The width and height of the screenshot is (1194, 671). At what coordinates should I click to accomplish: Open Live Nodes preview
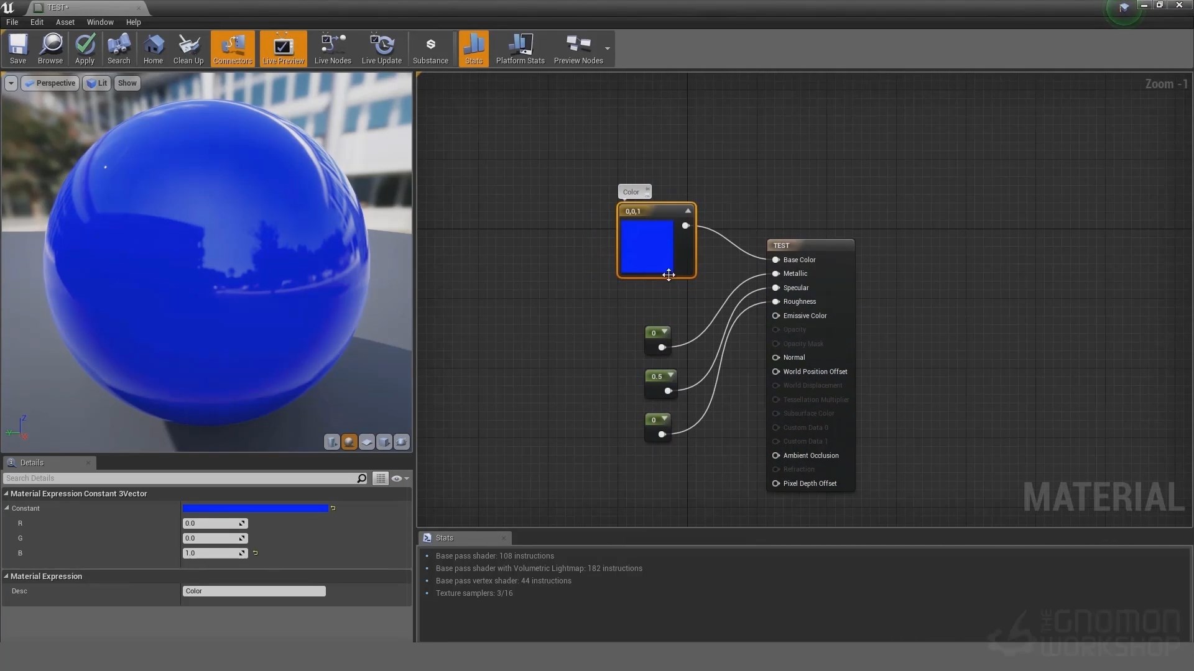pos(332,49)
